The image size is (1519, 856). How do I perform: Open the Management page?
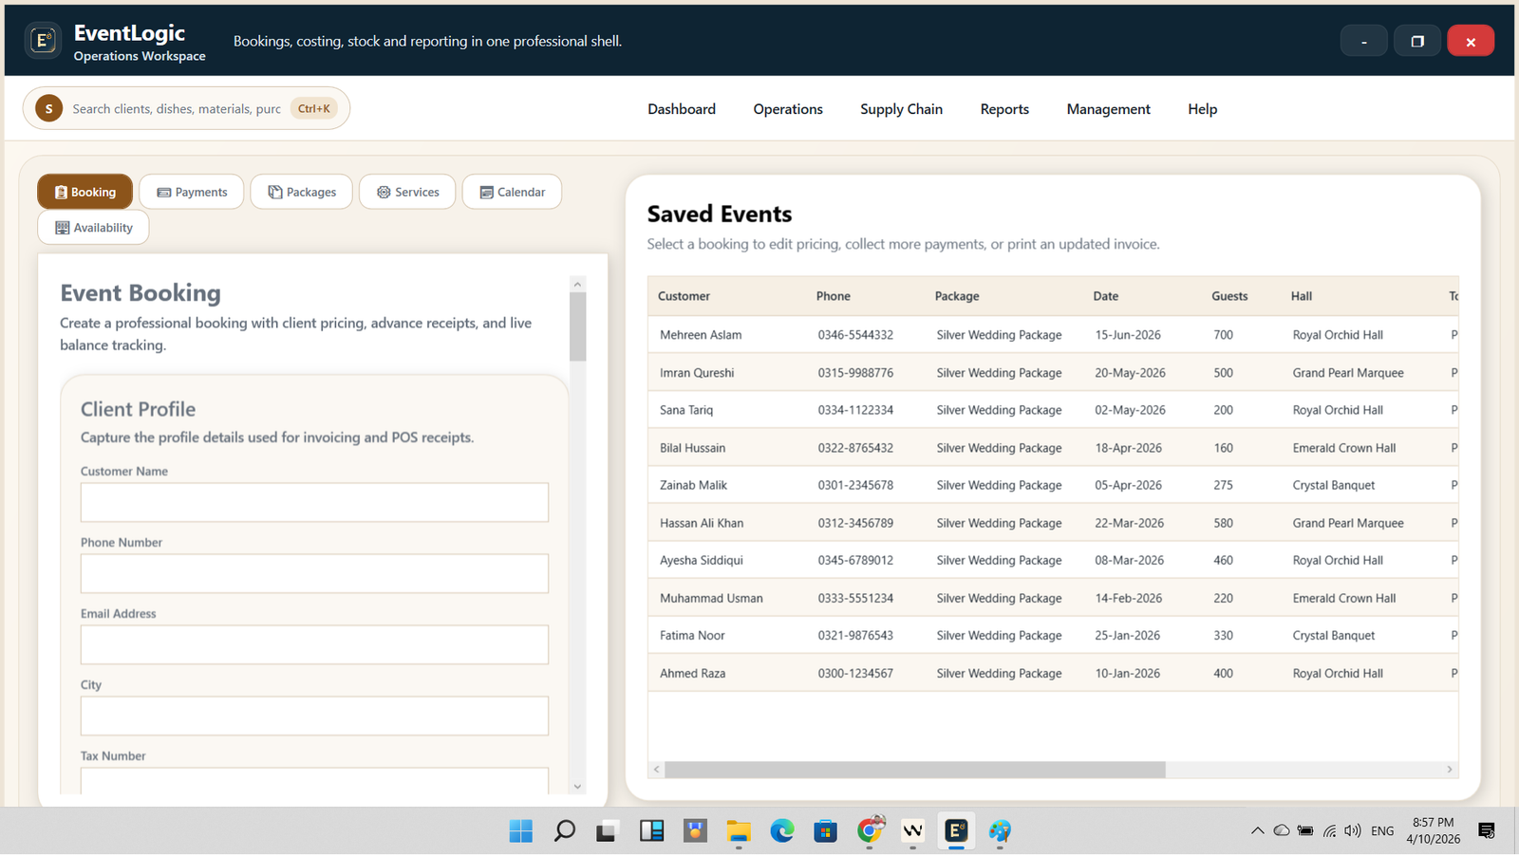point(1108,108)
